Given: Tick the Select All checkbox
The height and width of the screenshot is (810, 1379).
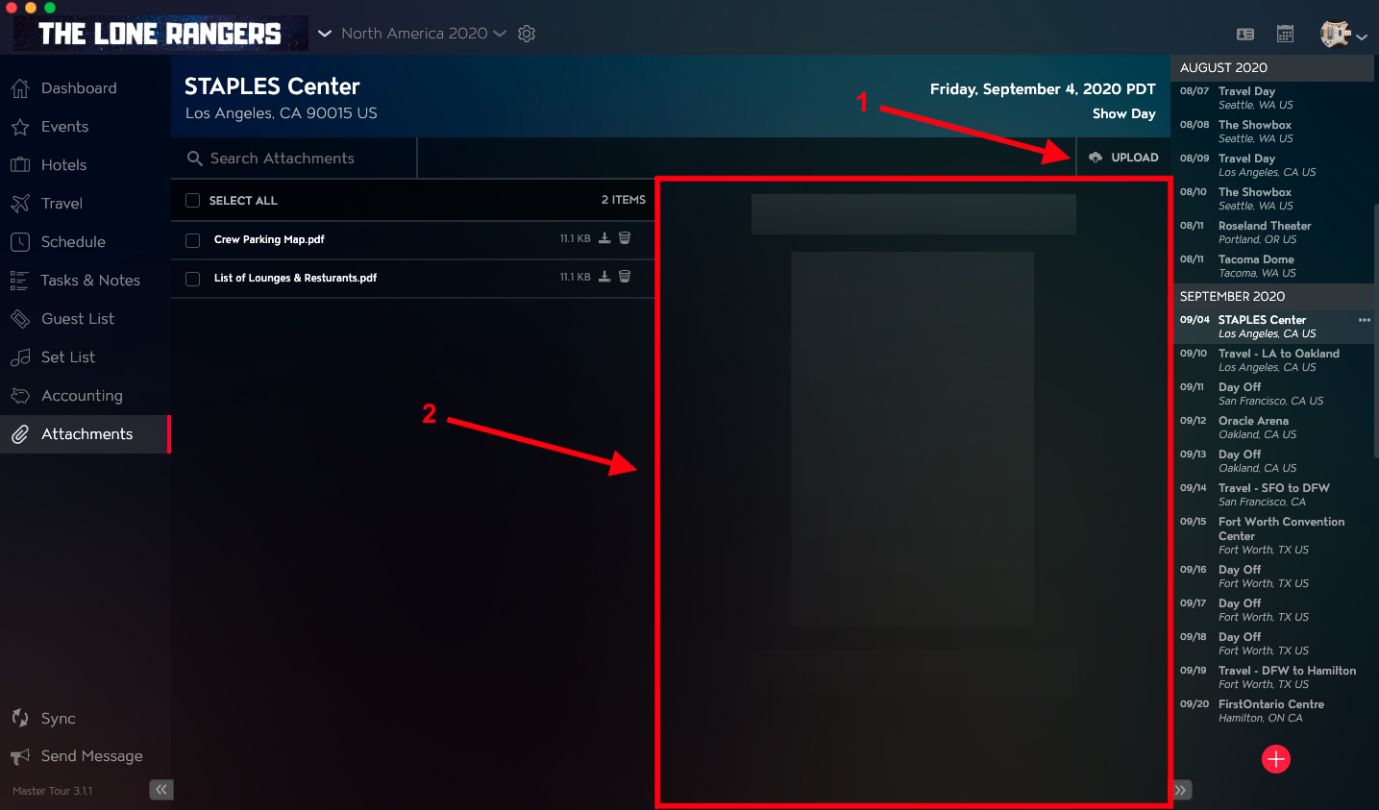Looking at the screenshot, I should tap(192, 200).
